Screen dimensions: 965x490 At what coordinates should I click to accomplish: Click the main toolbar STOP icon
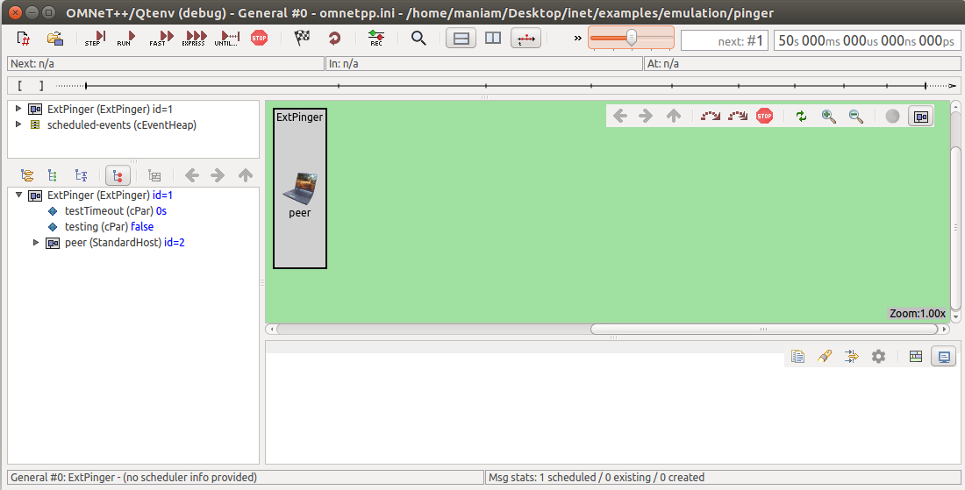click(x=259, y=38)
